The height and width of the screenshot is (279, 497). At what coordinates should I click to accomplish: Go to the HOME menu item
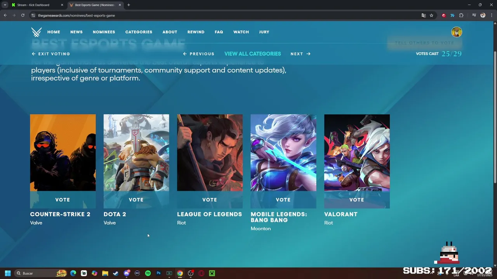(54, 32)
